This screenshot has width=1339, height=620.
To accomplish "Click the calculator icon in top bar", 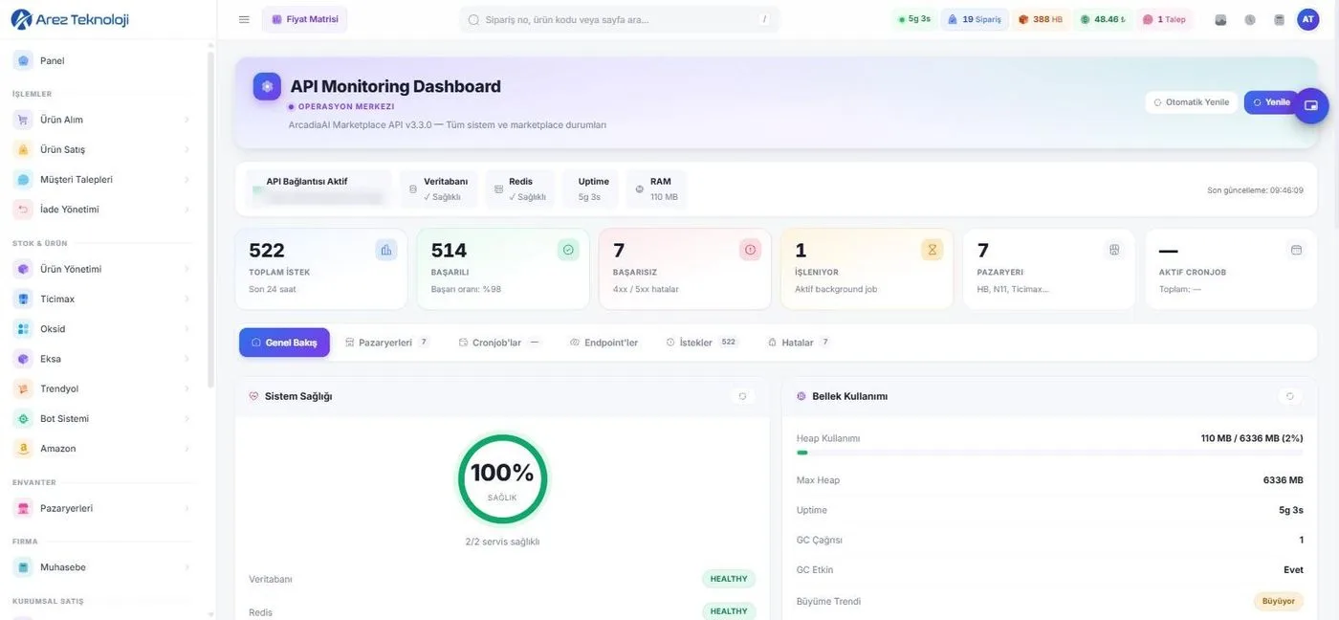I will tap(1279, 19).
